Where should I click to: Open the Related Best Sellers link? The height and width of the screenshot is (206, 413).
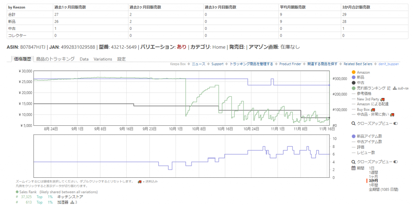357,64
